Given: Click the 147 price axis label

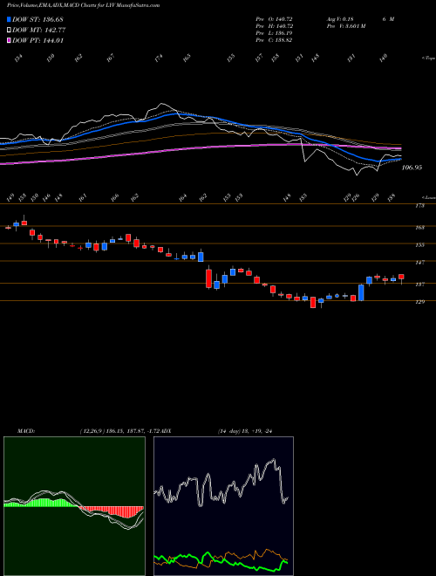Looking at the screenshot, I should pyautogui.click(x=420, y=263).
